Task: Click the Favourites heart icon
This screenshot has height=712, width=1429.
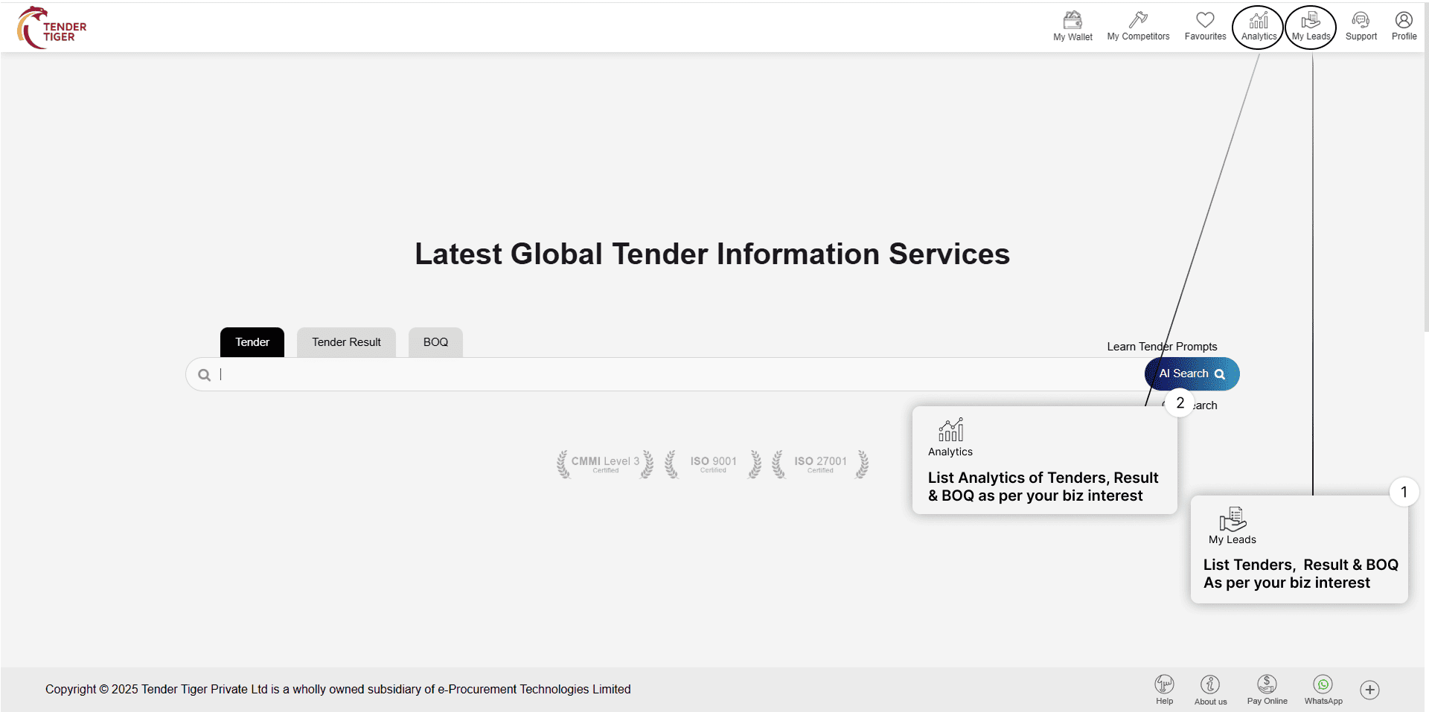Action: tap(1205, 26)
